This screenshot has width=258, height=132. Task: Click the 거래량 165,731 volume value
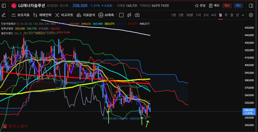point(127,6)
